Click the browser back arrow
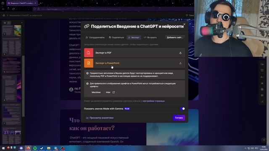This screenshot has height=151, width=269. click(3, 9)
